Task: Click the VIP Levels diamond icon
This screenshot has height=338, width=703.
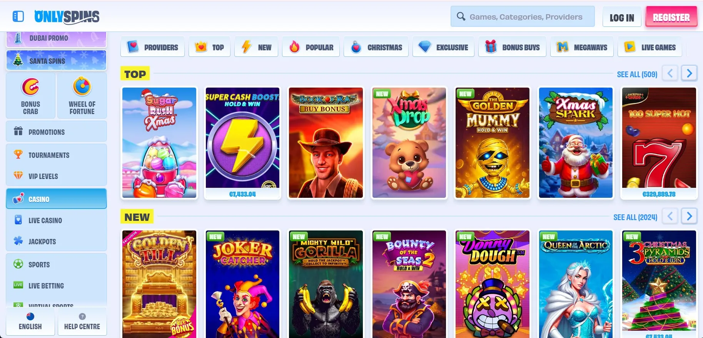Action: (x=18, y=176)
